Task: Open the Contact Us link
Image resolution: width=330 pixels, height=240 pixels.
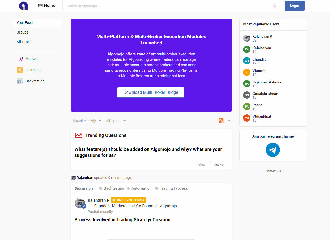Action: click(273, 171)
